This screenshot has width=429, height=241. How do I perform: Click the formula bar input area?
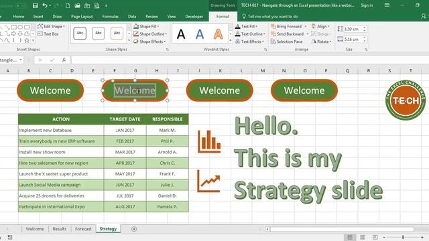(250, 60)
